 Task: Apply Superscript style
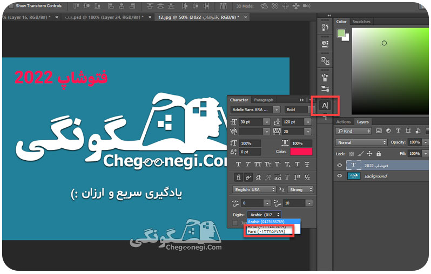tap(278, 165)
